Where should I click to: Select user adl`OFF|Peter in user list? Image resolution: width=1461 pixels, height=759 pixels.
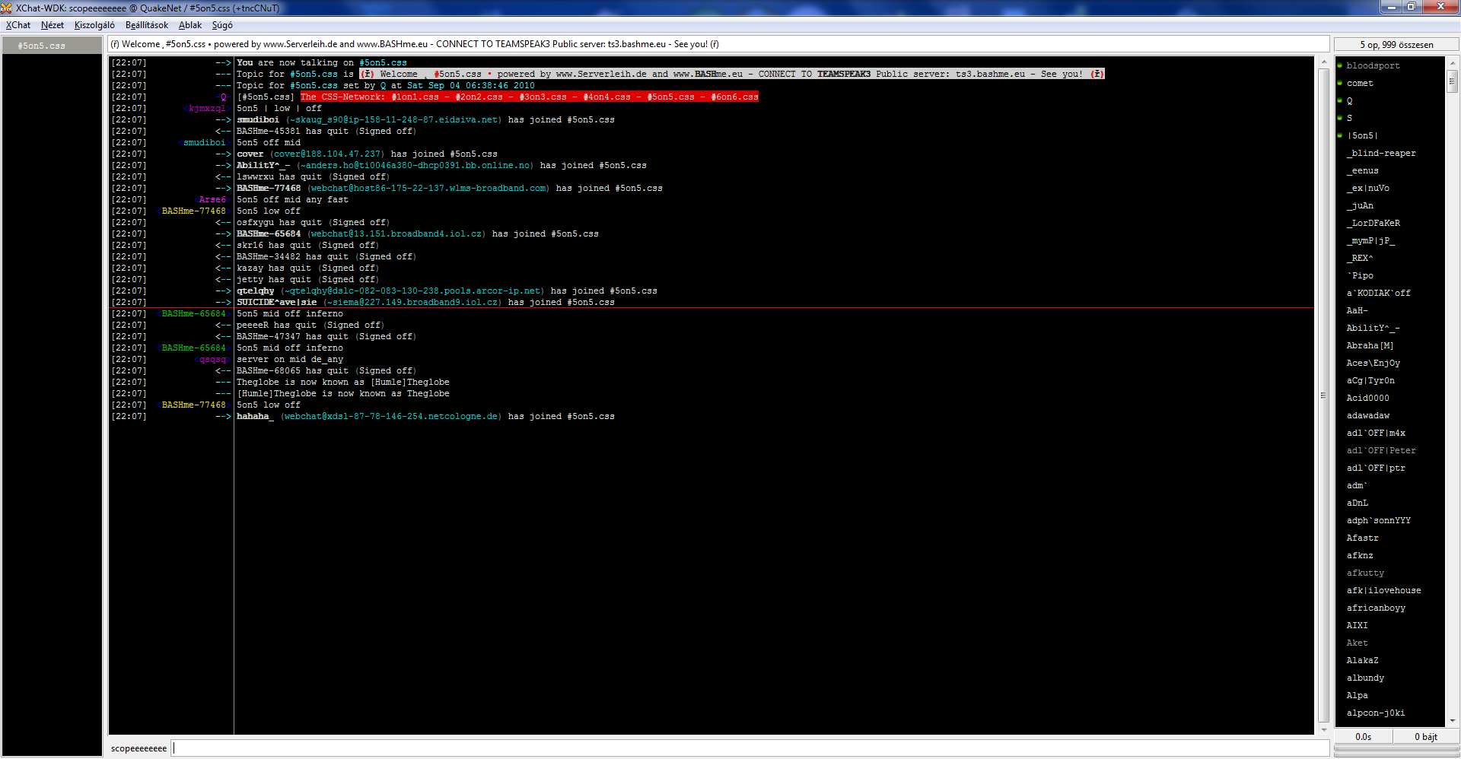pos(1380,450)
